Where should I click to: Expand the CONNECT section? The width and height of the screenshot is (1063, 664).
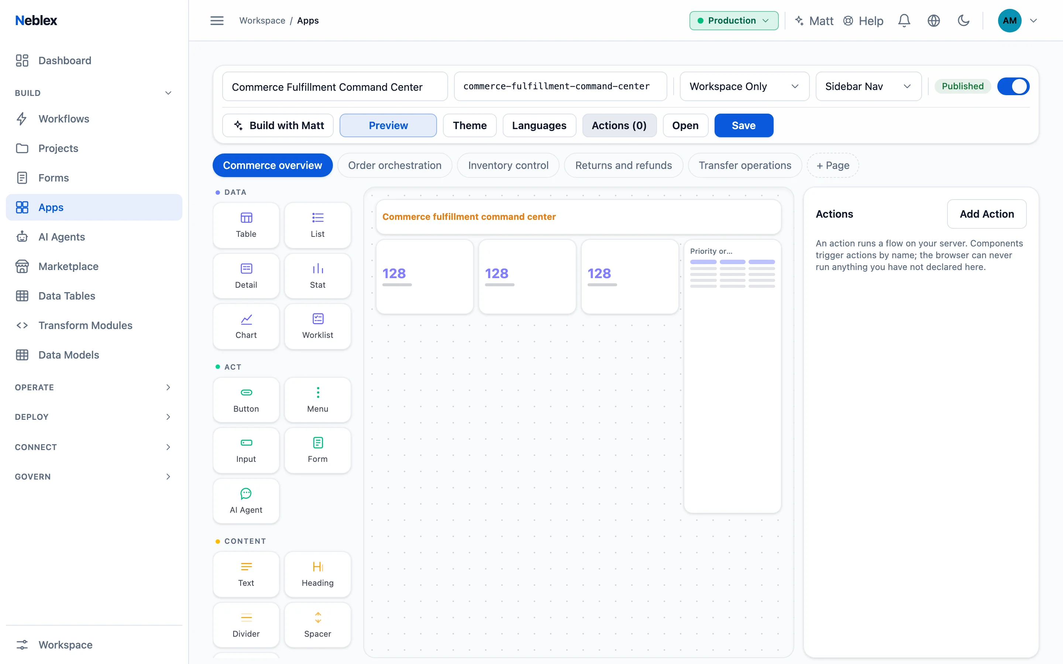[93, 447]
